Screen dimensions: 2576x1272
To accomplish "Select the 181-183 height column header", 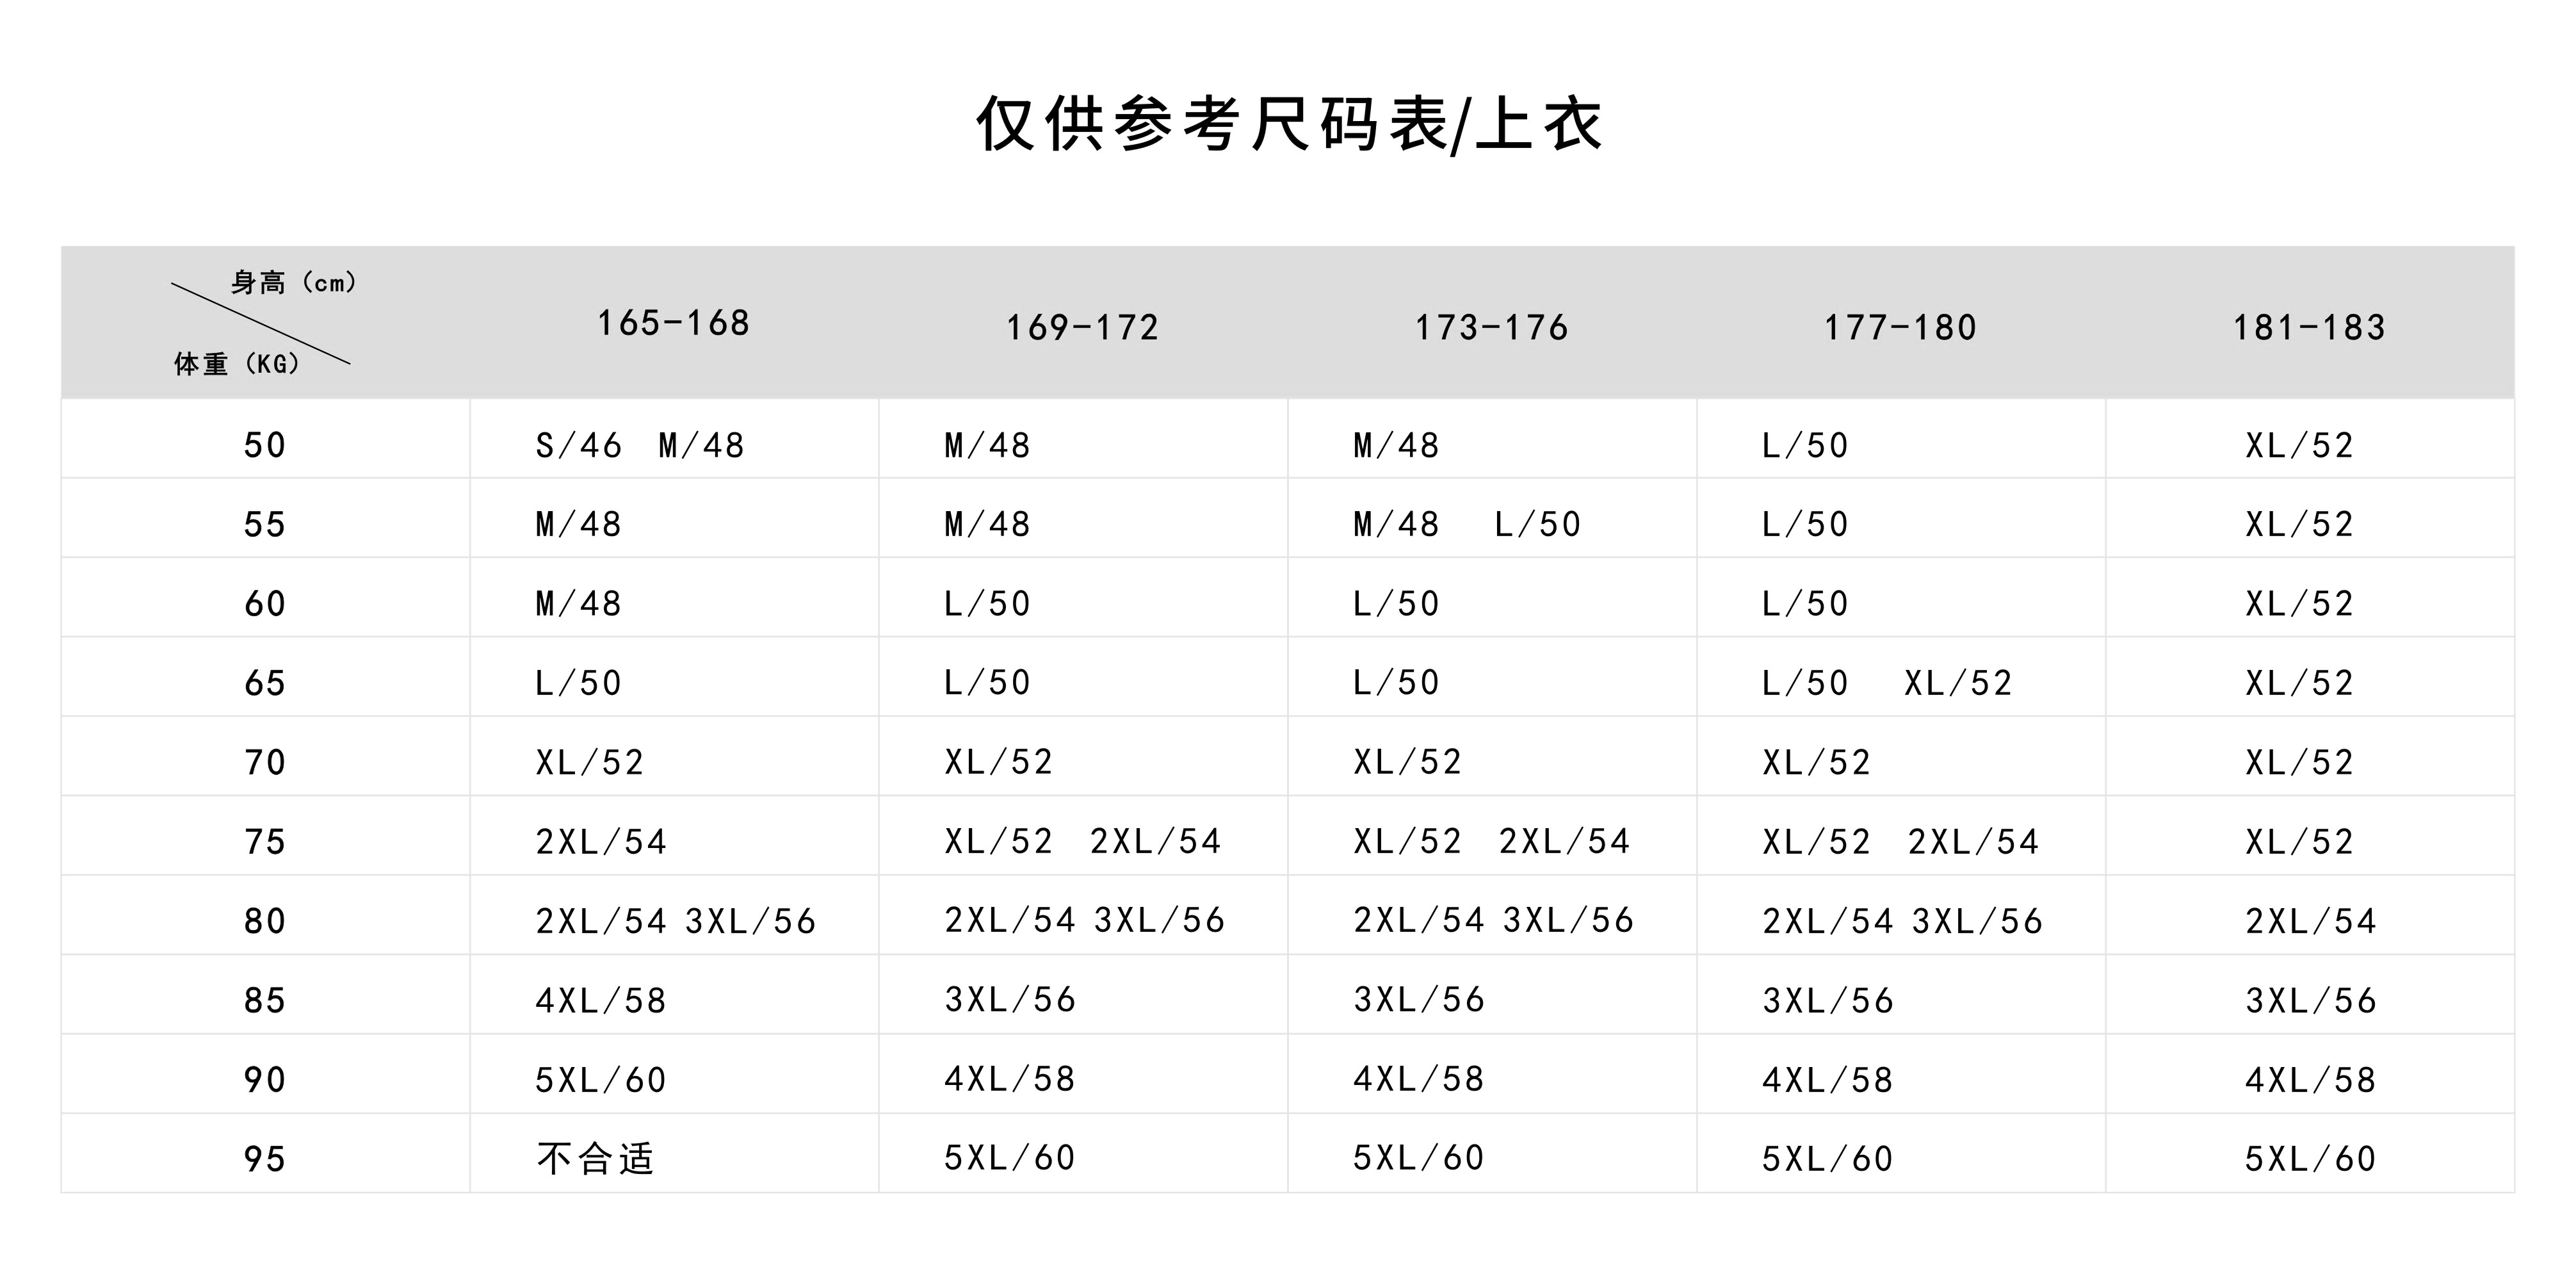I will click(x=2309, y=327).
